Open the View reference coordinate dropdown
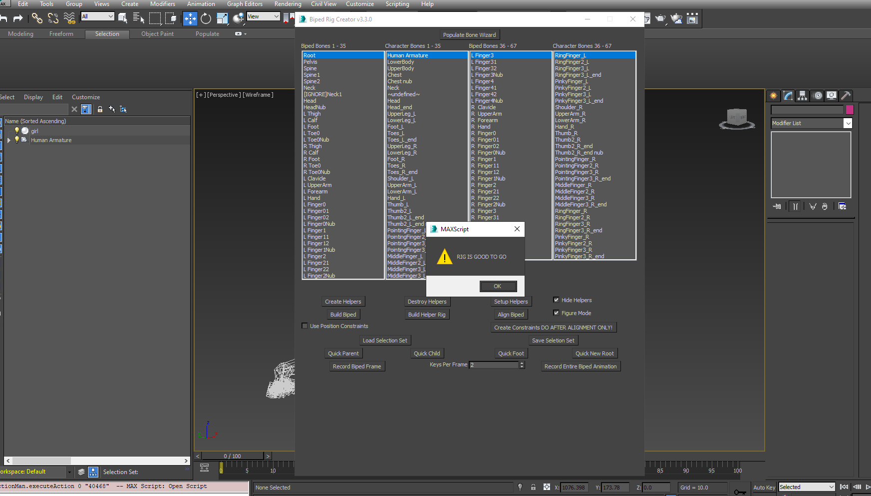Screen dimensions: 871x496 click(263, 16)
